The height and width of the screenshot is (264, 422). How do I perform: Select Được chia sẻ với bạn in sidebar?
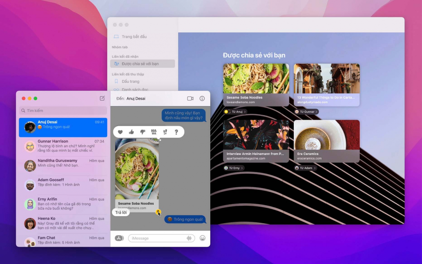(x=142, y=64)
